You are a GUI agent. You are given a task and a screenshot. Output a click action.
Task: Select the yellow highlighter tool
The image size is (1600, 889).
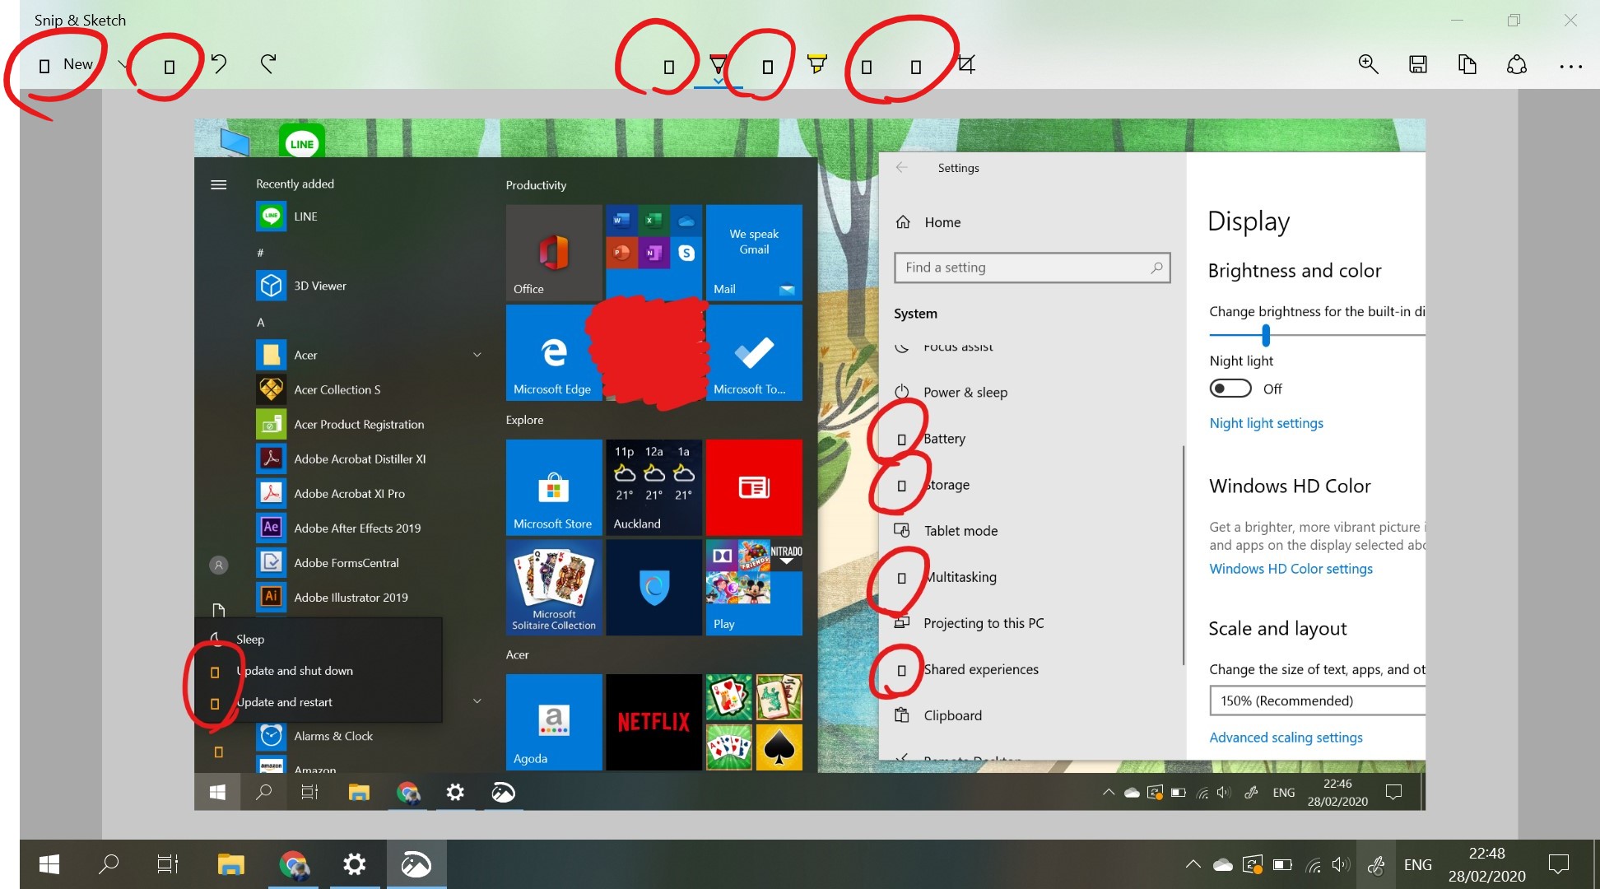(816, 64)
